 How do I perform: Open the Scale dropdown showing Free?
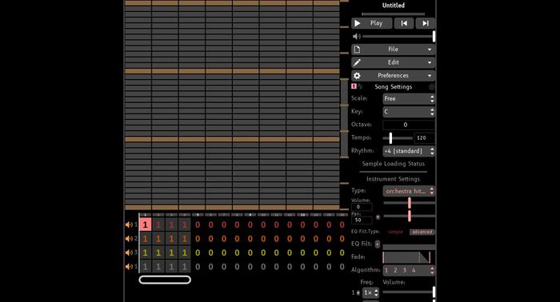tap(409, 99)
